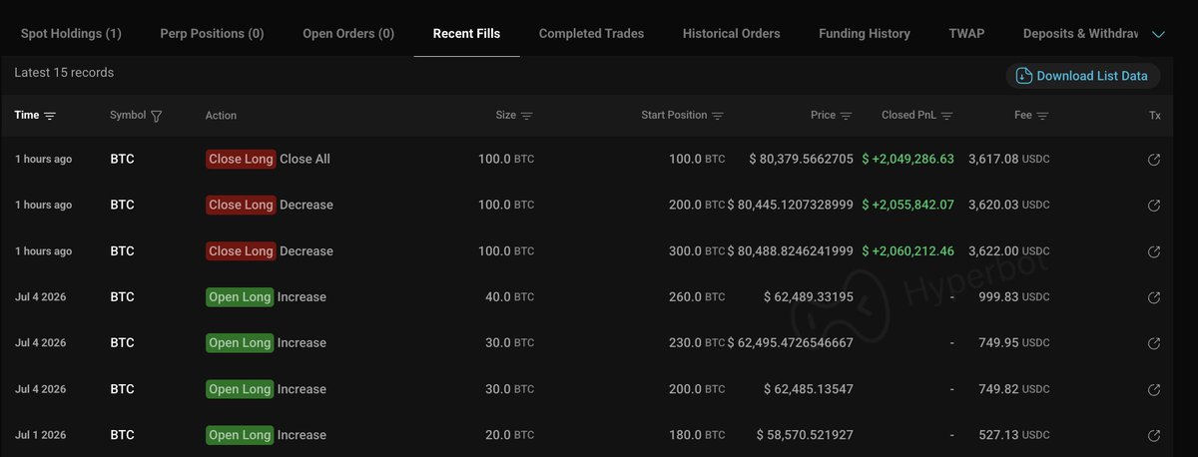Expand more tabs with chevron arrow
This screenshot has width=1198, height=457.
pos(1159,34)
